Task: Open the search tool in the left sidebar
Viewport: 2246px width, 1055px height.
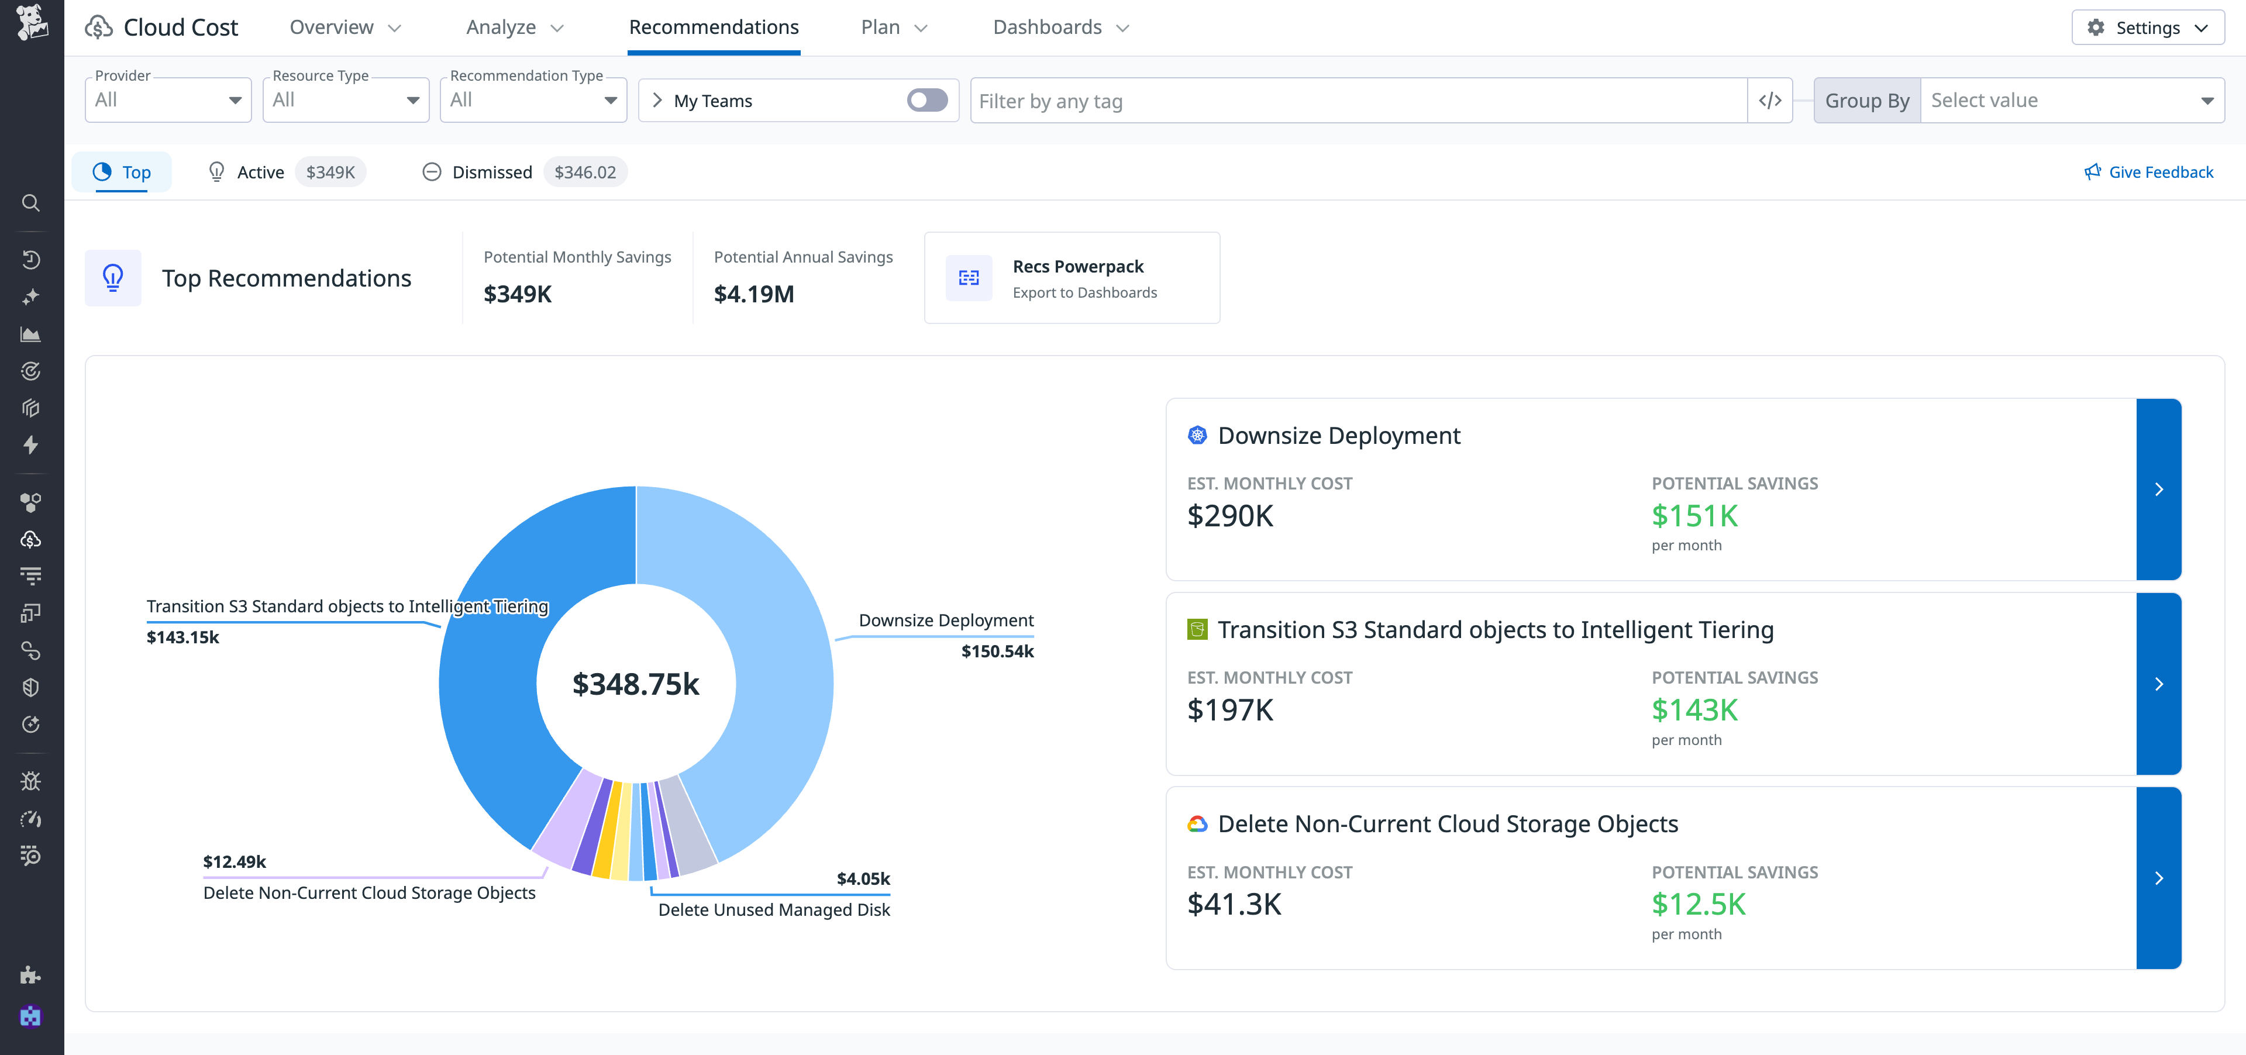Action: click(32, 203)
